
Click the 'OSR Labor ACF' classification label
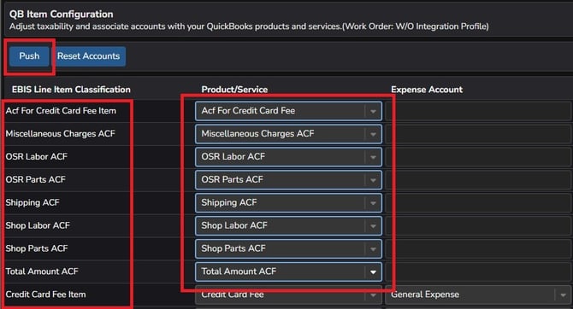[x=37, y=157]
